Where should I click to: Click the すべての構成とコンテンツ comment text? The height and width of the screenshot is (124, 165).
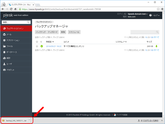74,46
